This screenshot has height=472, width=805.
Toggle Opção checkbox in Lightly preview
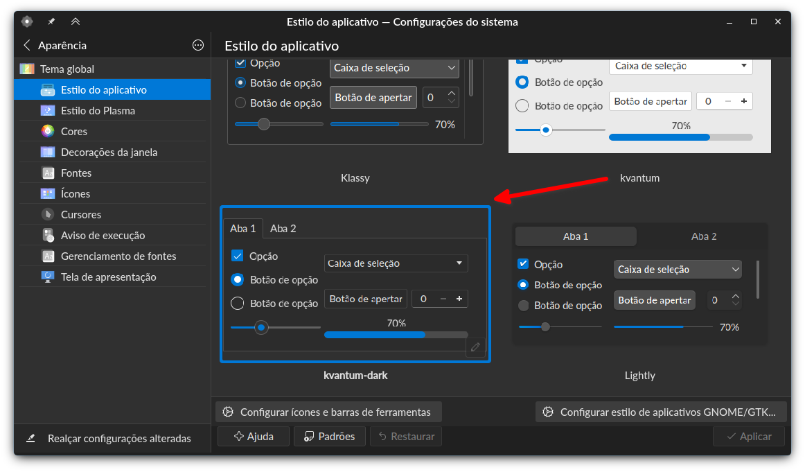(x=523, y=264)
